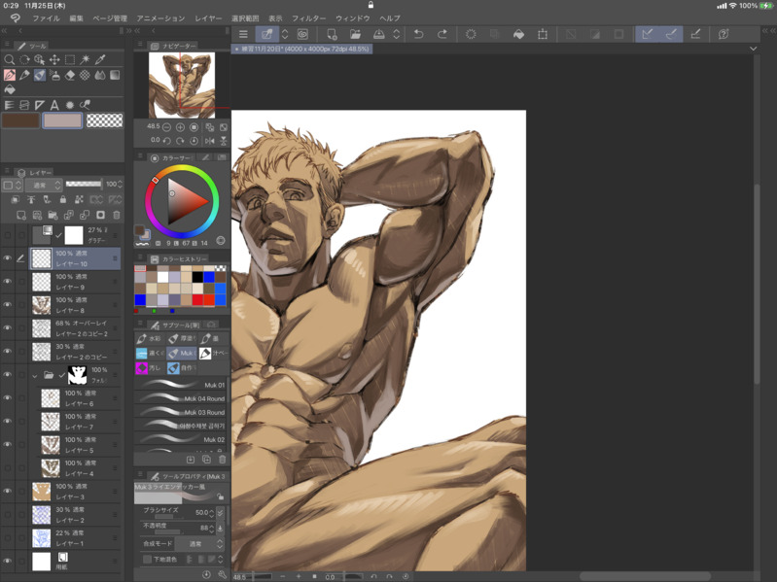Toggle Lock layer icon in Layer panel

tap(63, 199)
